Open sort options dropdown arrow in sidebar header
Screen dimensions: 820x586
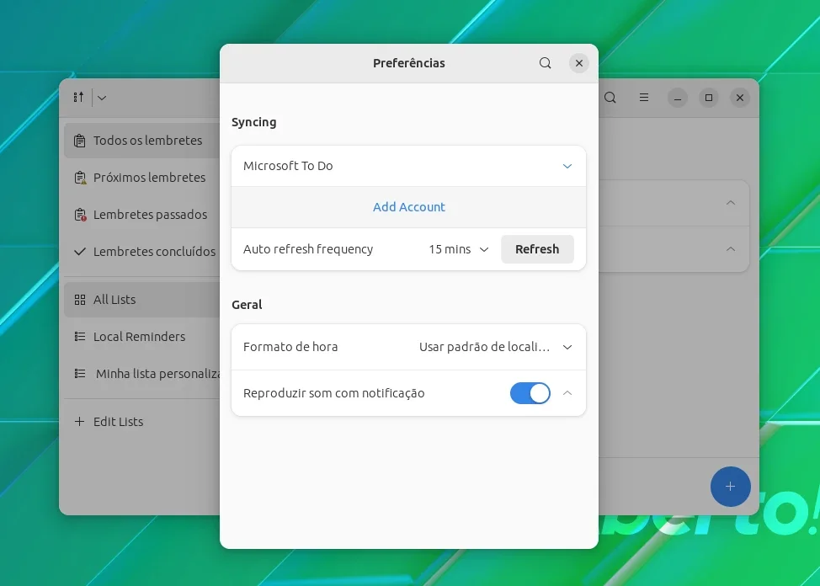(102, 98)
